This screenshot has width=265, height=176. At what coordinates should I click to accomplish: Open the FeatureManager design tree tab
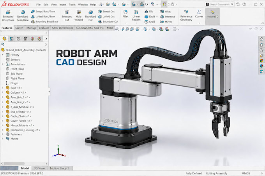(5, 39)
